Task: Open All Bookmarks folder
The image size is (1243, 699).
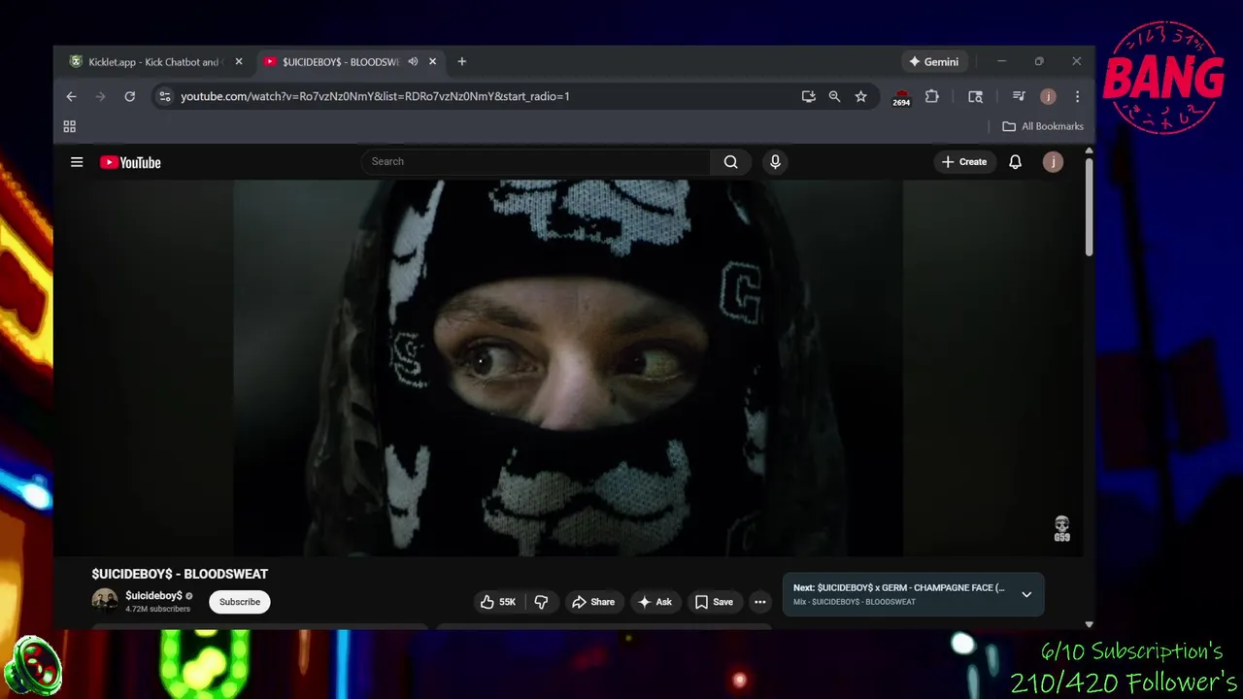Action: point(1043,126)
